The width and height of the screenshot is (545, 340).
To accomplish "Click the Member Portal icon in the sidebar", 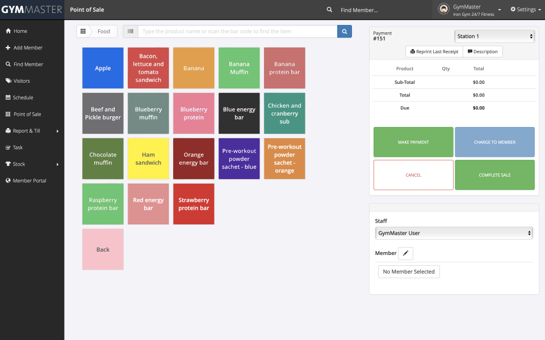I will [8, 180].
